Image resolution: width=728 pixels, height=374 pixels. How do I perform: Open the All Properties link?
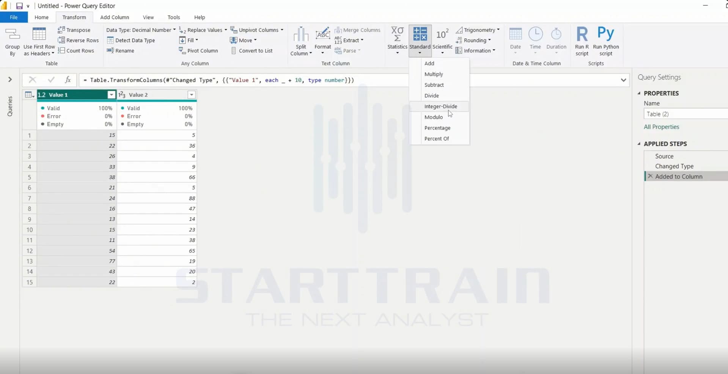coord(661,127)
